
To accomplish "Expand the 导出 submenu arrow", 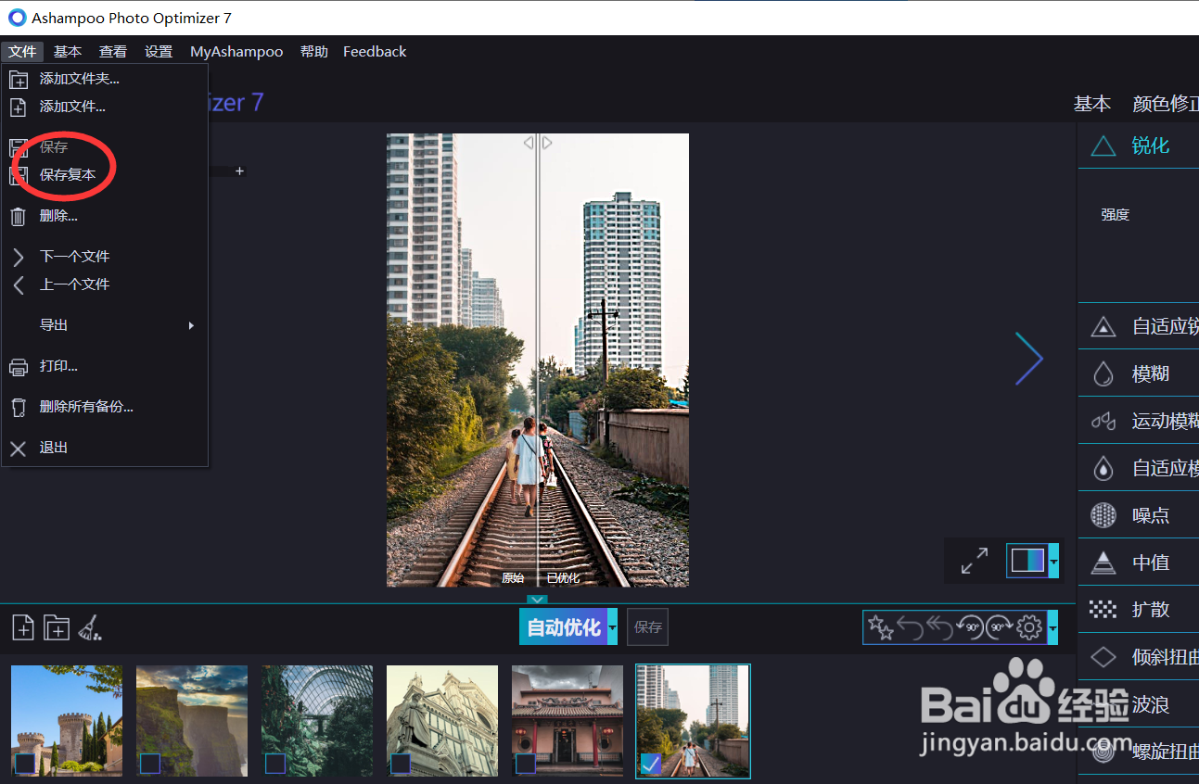I will click(x=191, y=325).
